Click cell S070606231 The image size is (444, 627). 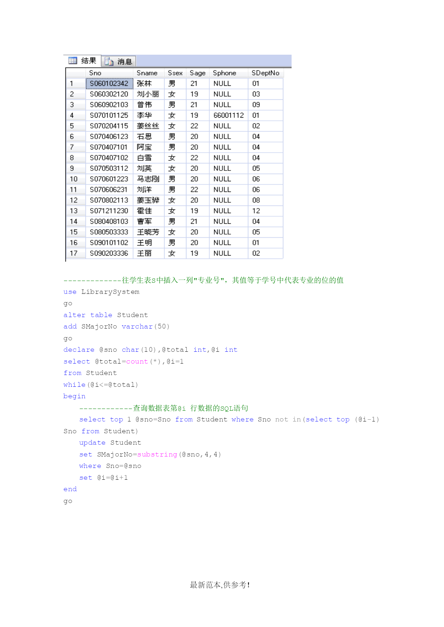(x=109, y=189)
